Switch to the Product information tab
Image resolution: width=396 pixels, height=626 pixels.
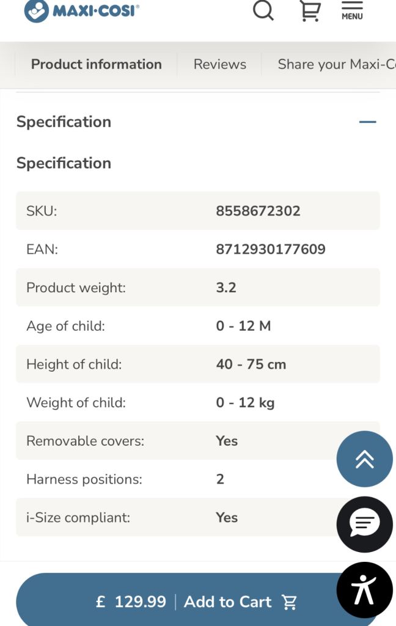[x=97, y=64]
